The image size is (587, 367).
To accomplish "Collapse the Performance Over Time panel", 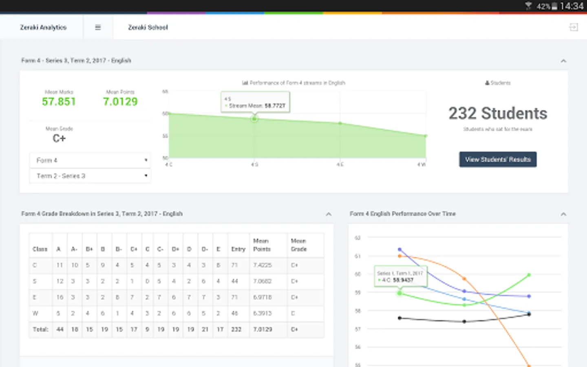I will (x=563, y=214).
